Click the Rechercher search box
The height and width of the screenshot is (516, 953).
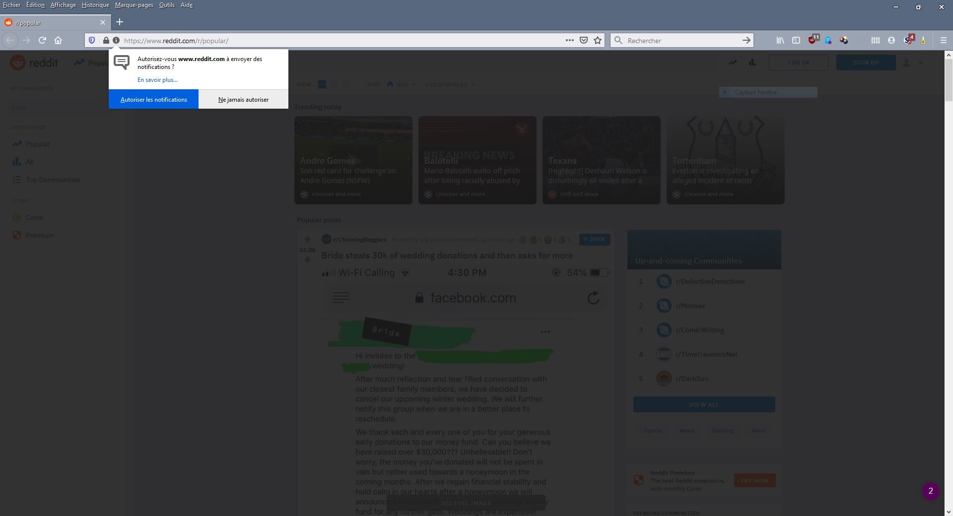point(681,41)
